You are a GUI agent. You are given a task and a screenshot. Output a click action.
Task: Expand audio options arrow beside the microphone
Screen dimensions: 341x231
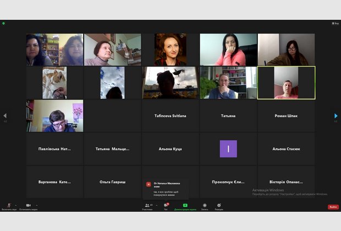click(x=15, y=205)
